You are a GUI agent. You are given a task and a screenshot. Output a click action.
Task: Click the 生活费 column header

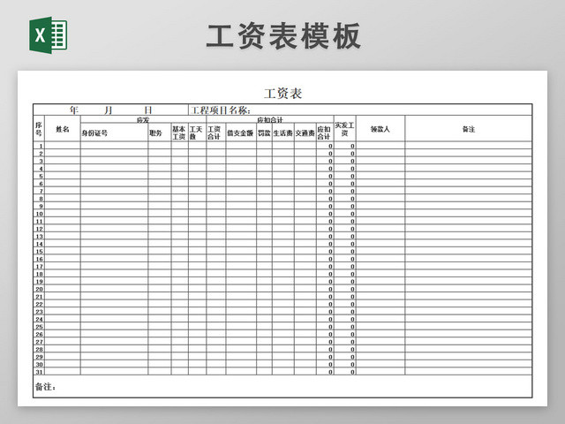[x=283, y=132]
